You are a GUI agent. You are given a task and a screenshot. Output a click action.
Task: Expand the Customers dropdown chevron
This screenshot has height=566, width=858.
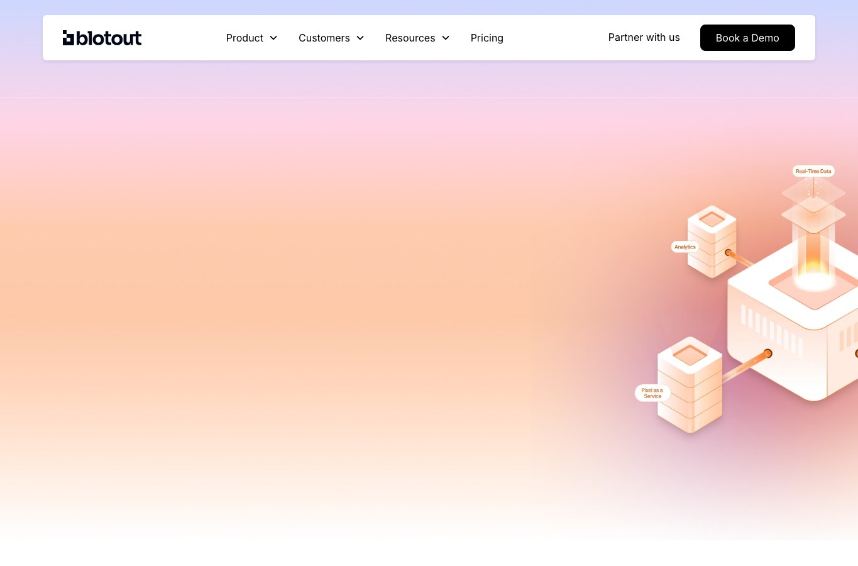[360, 38]
